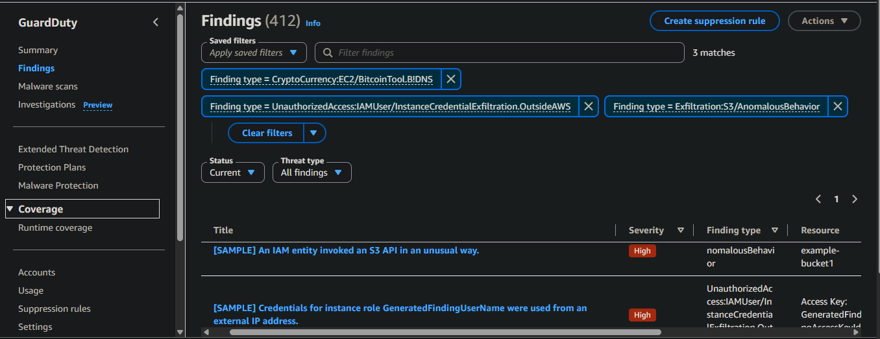The width and height of the screenshot is (880, 339).
Task: Click High severity badge for credentials finding
Action: tap(642, 315)
